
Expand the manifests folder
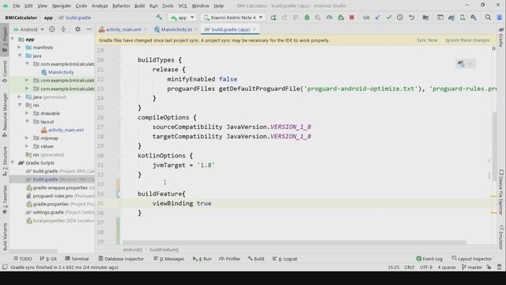19,47
